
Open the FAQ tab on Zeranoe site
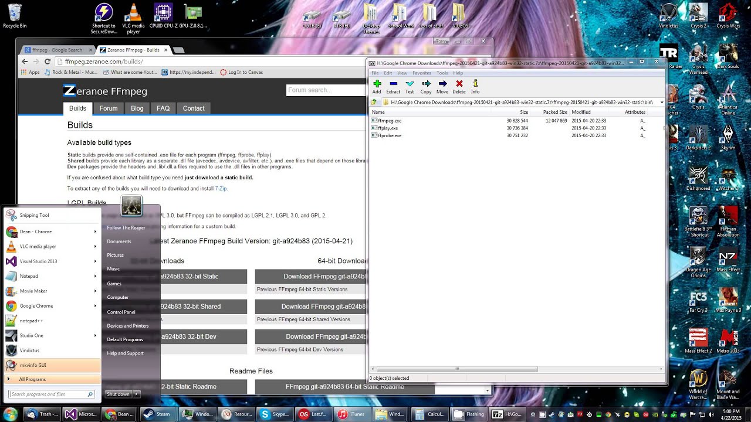pos(163,108)
